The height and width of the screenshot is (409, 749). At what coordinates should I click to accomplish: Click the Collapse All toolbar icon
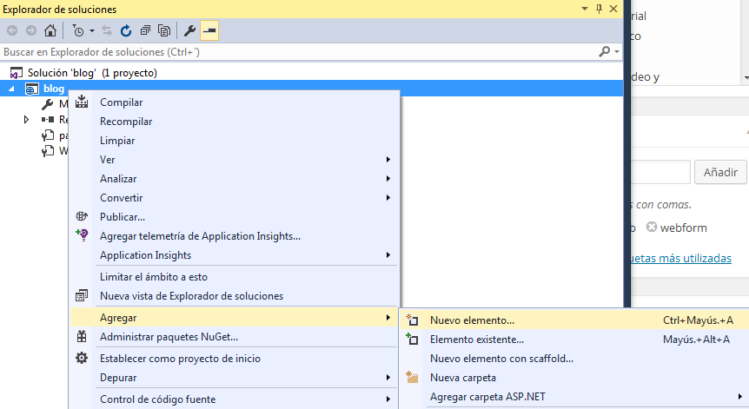pyautogui.click(x=144, y=30)
